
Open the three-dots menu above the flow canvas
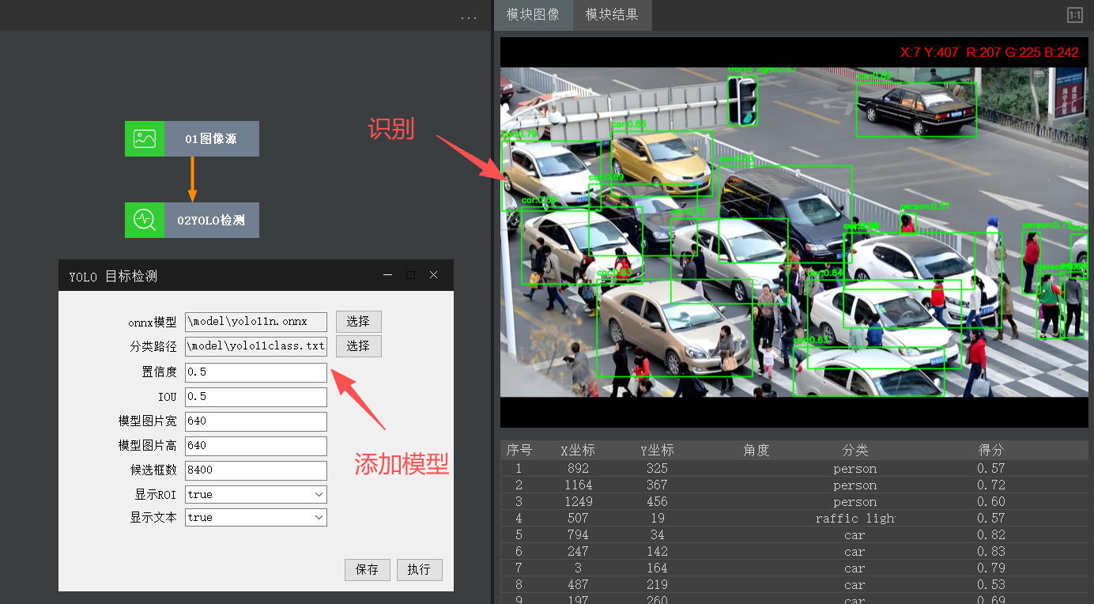click(x=469, y=17)
